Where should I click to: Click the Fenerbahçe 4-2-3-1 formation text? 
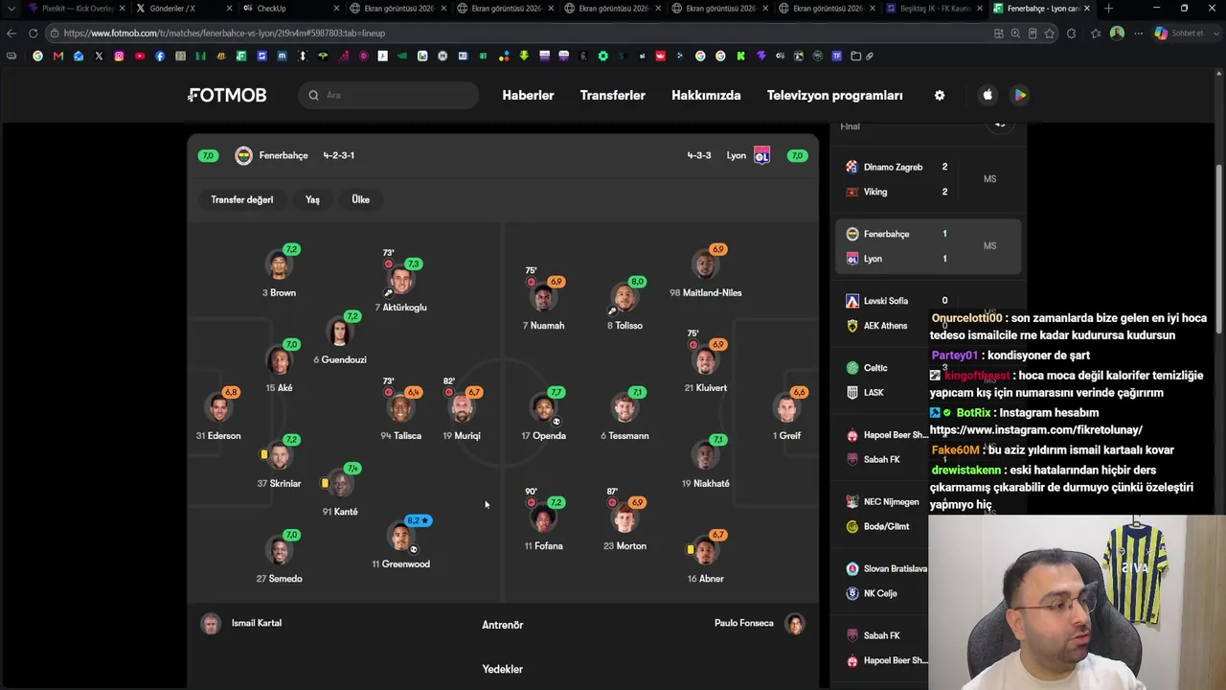[338, 155]
